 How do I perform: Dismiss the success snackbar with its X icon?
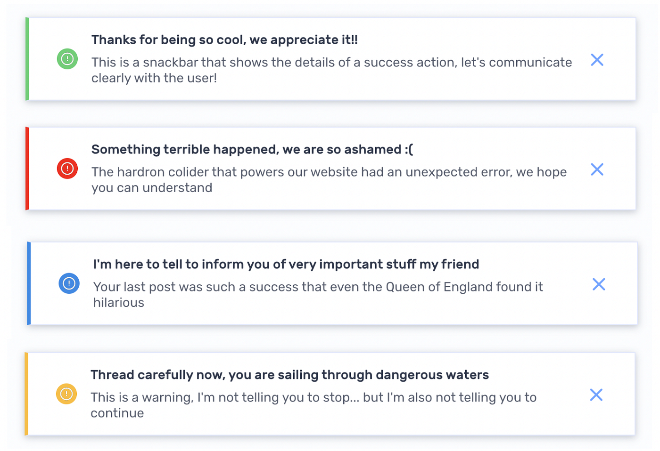[597, 60]
